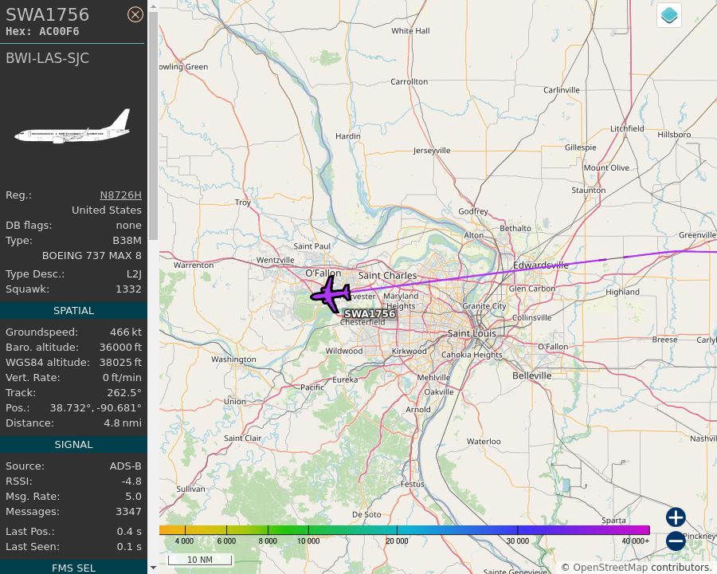Expand the FMS SEL section
717x574 pixels.
point(73,568)
